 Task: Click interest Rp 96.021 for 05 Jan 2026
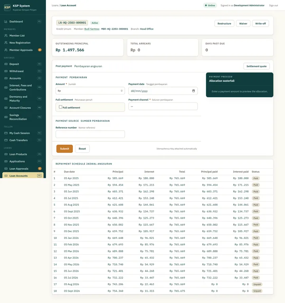point(147,238)
